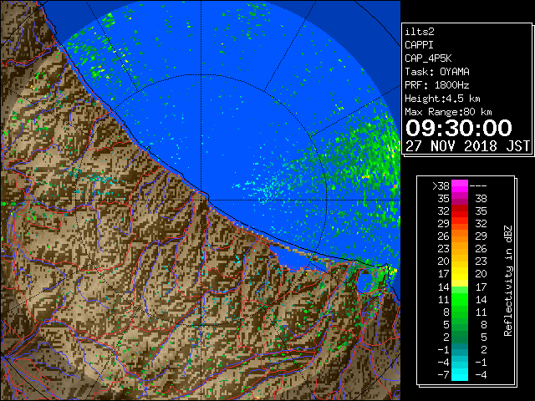Select the 'CAPPI' product text

coord(419,45)
